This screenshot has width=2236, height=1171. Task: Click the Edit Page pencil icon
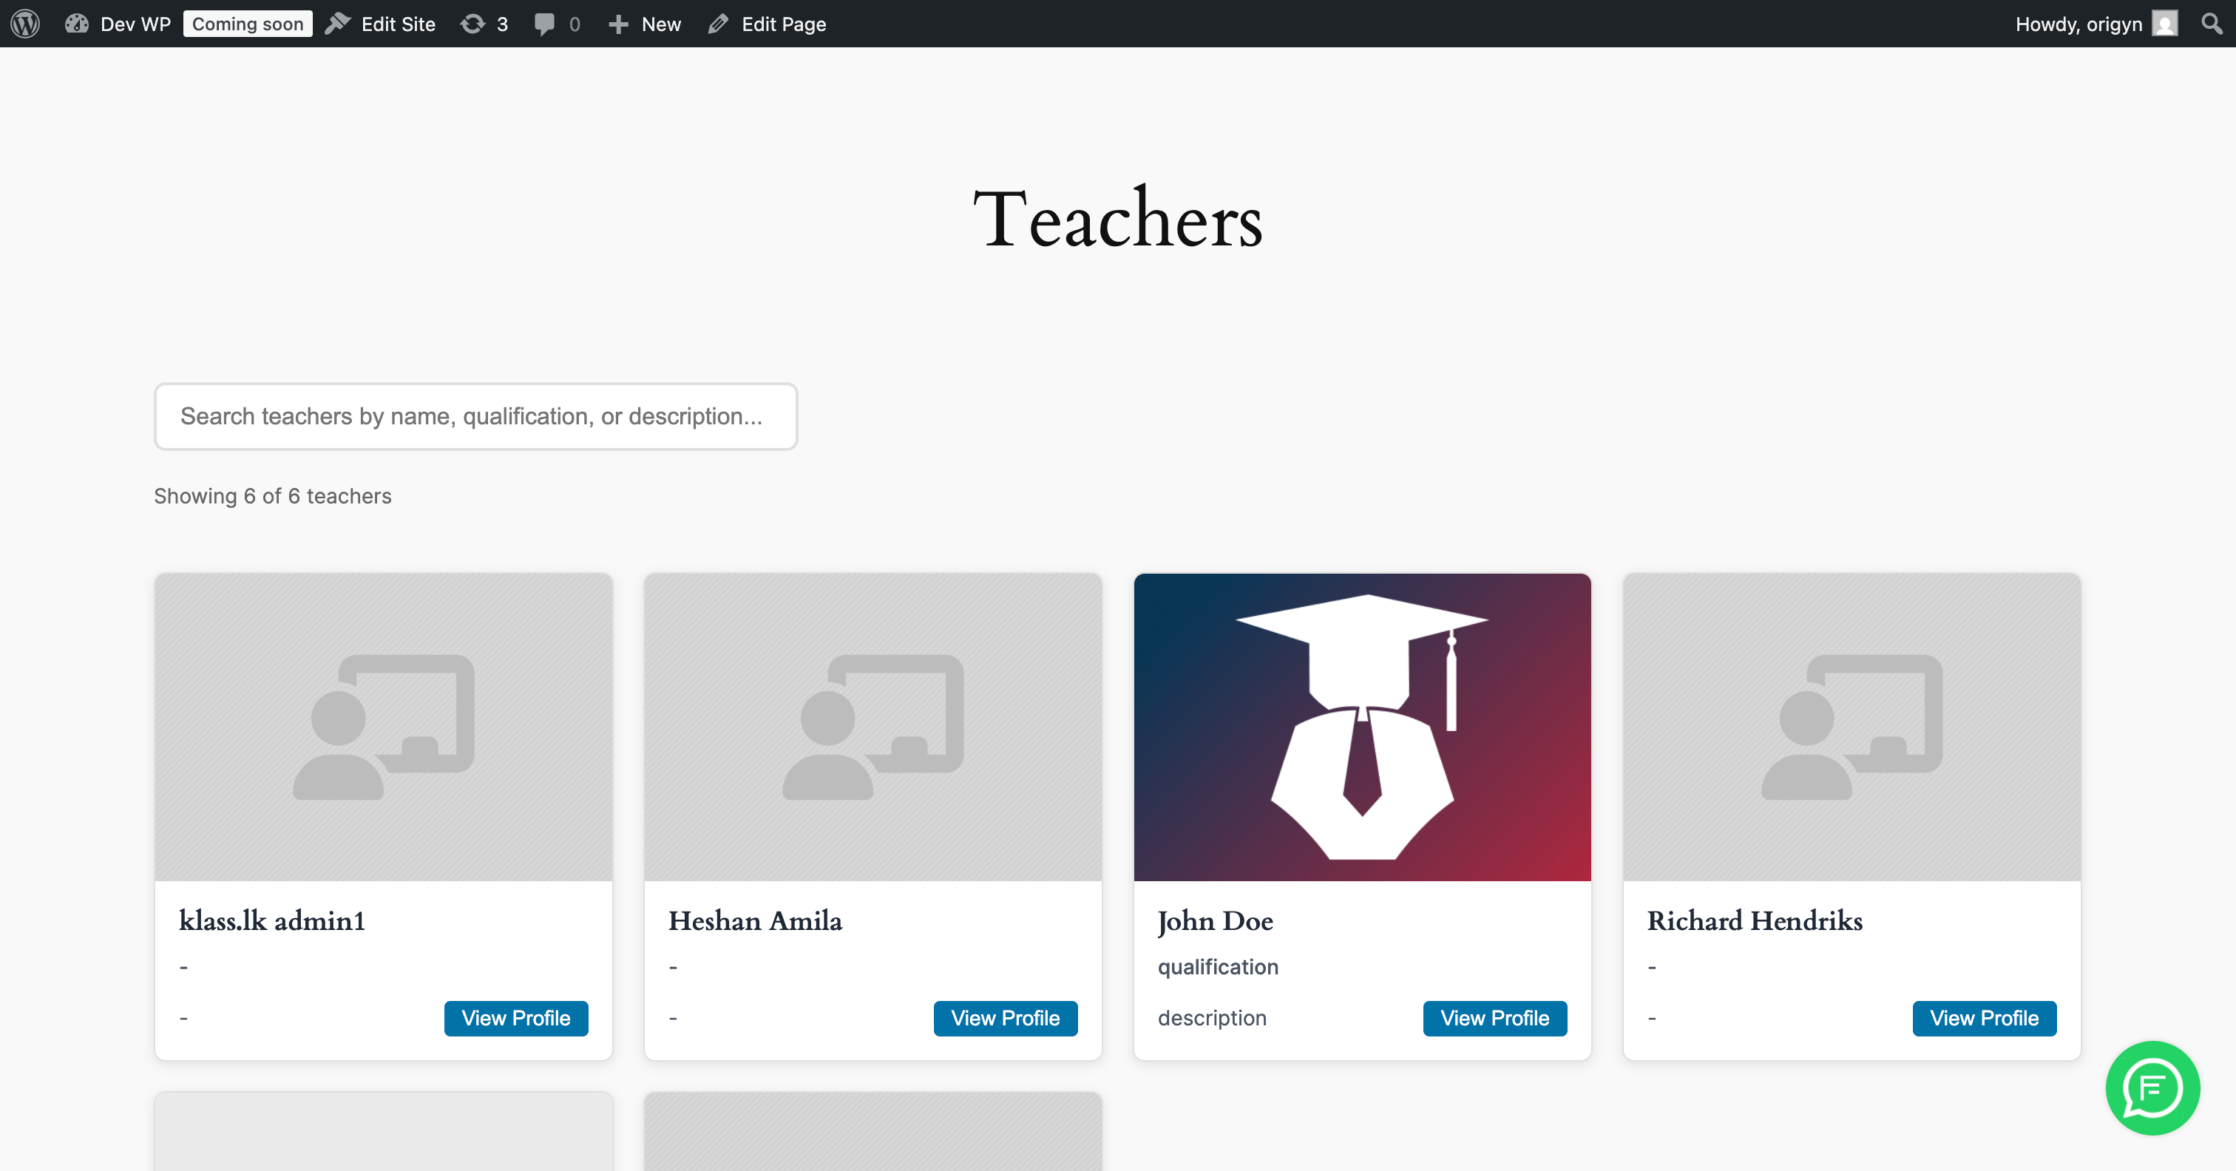tap(718, 24)
